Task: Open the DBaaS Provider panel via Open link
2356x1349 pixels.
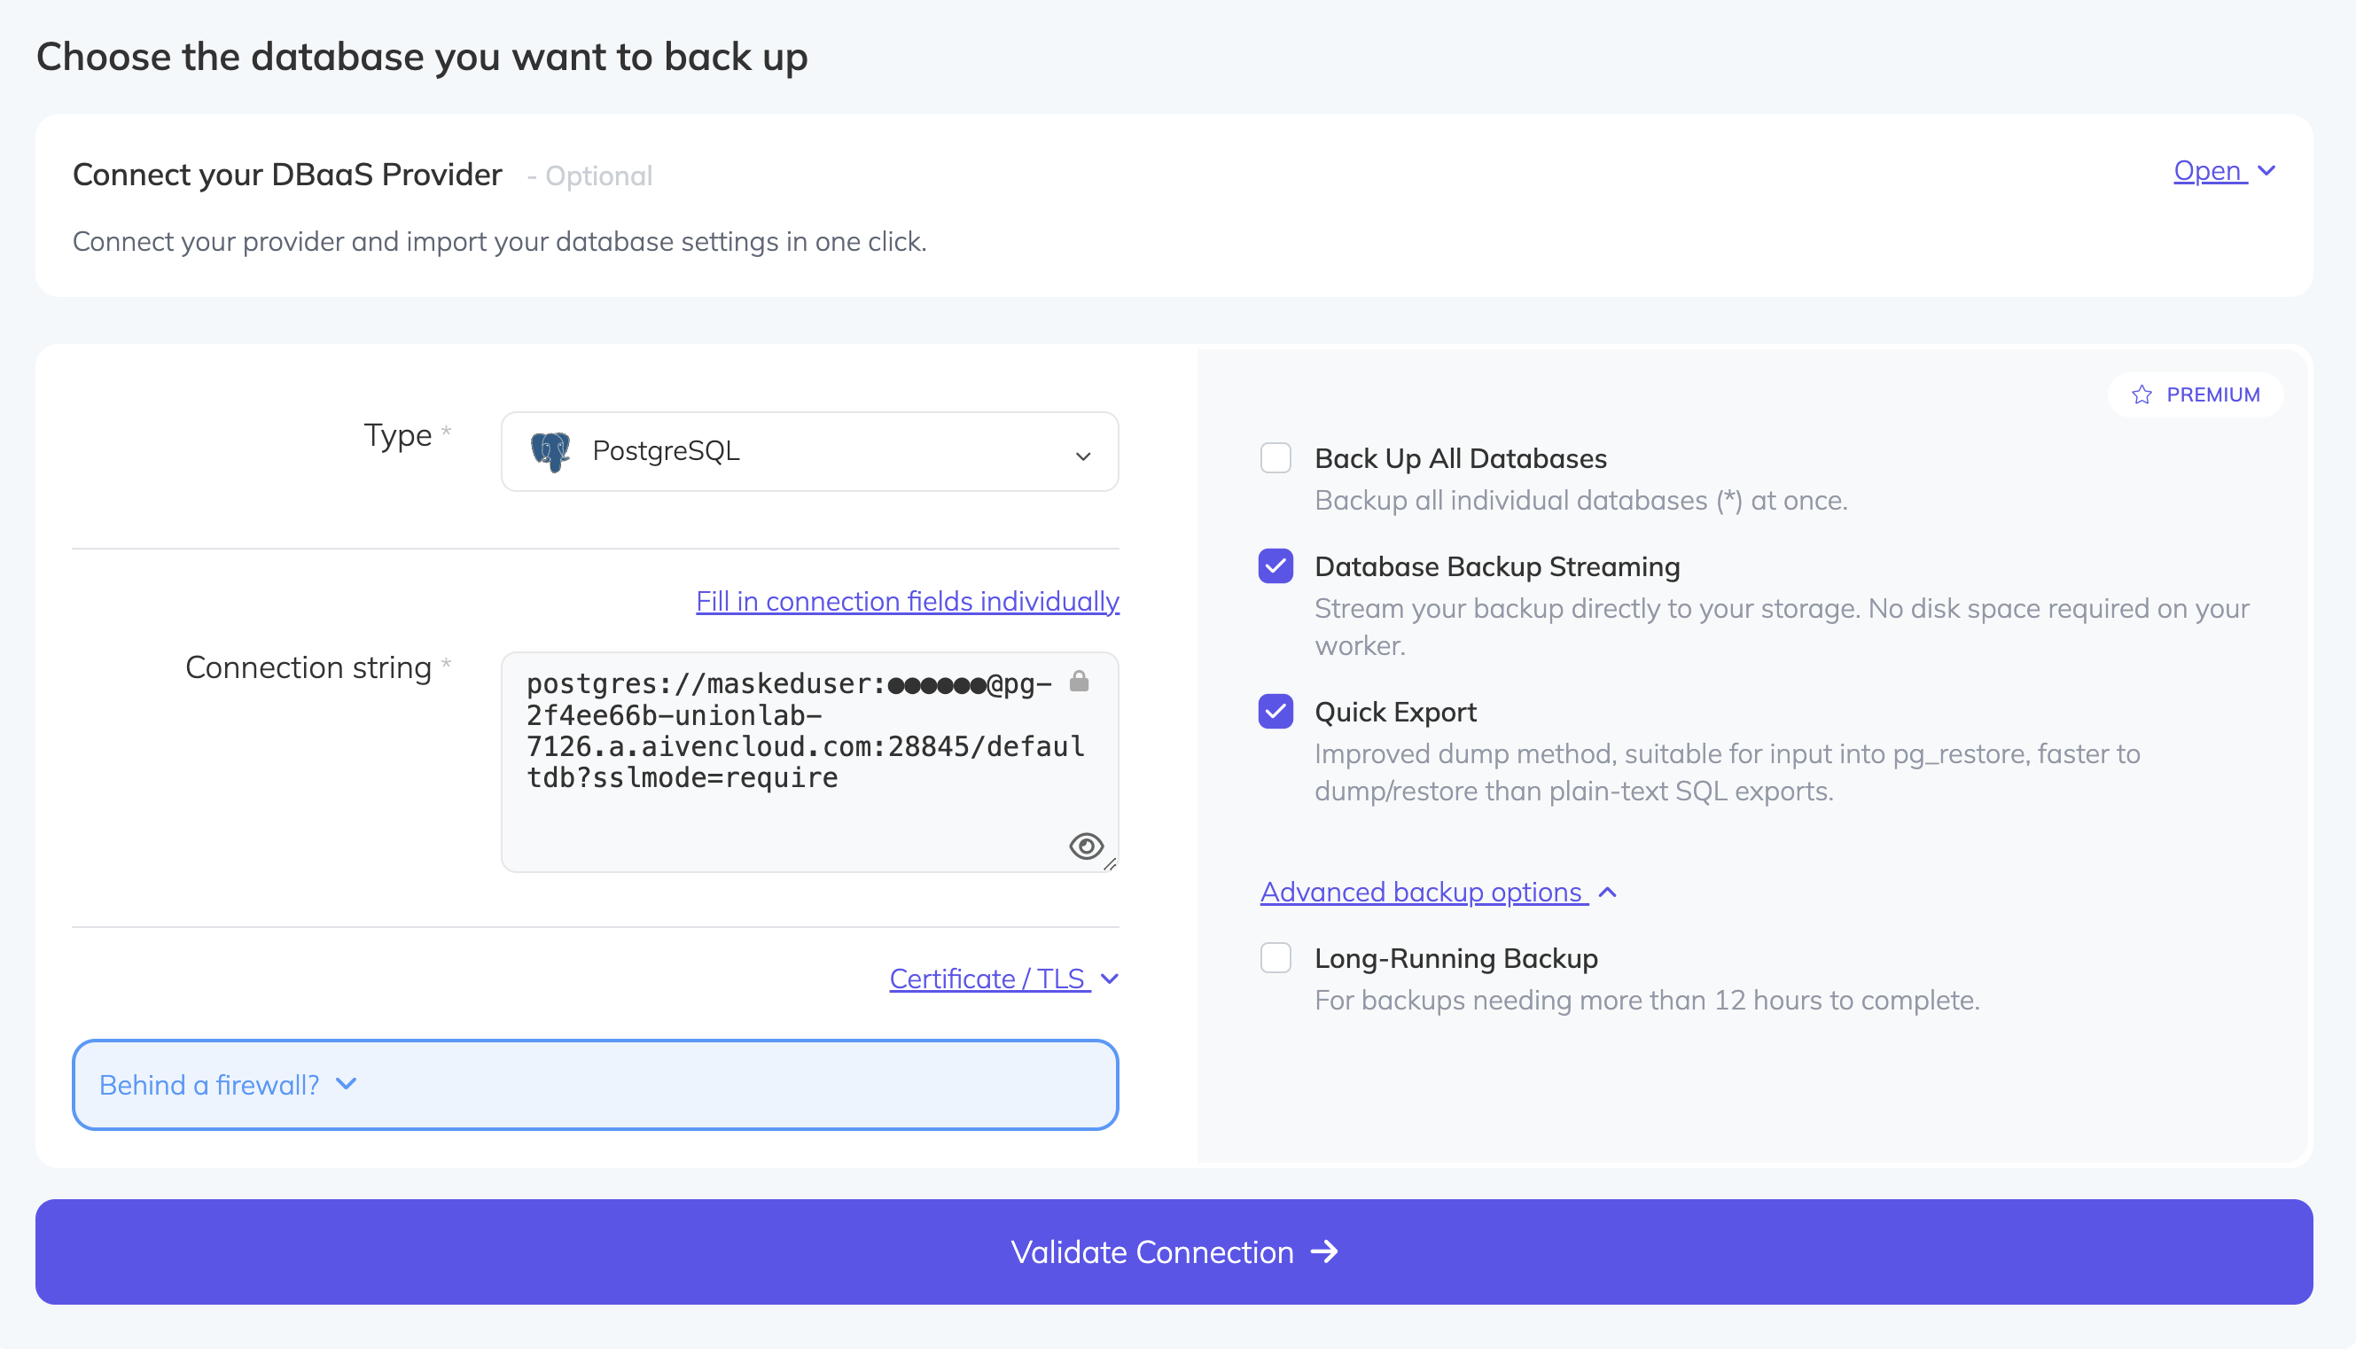Action: pyautogui.click(x=2211, y=170)
